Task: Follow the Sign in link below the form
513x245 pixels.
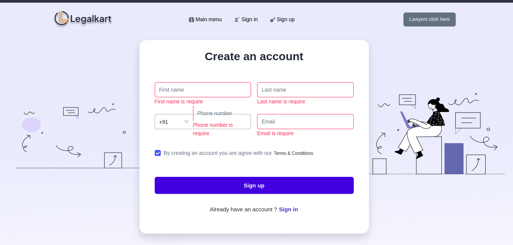Action: tap(289, 209)
